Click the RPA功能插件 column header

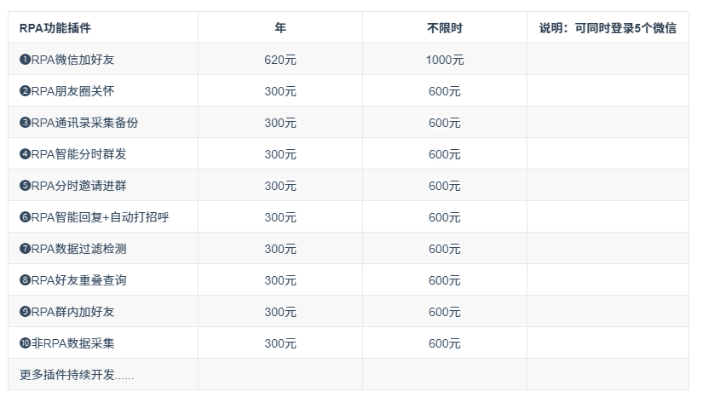pos(55,28)
